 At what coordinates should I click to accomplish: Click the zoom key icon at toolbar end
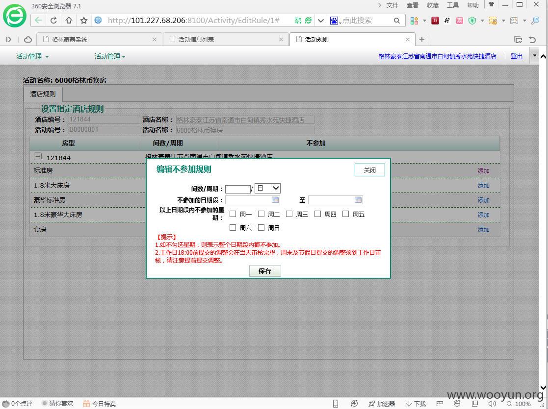coord(535,21)
